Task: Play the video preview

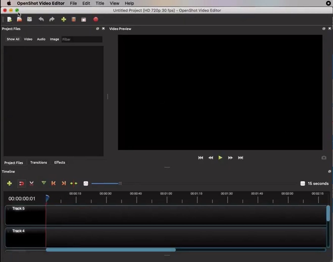Action: tap(220, 158)
